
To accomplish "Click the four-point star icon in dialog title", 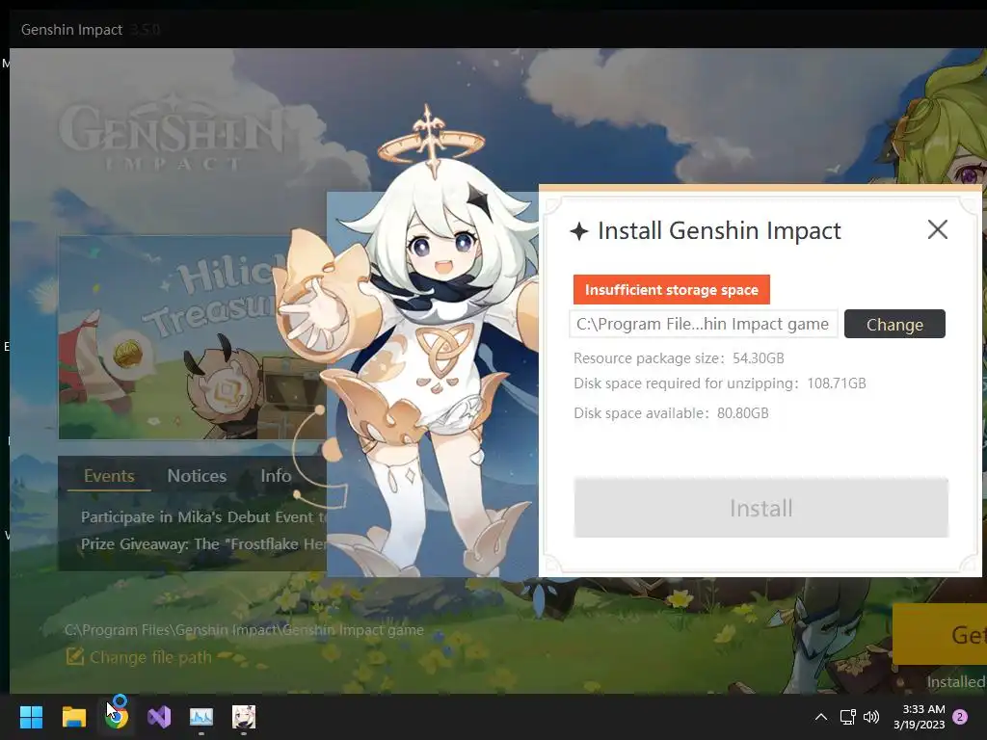I will tap(579, 231).
